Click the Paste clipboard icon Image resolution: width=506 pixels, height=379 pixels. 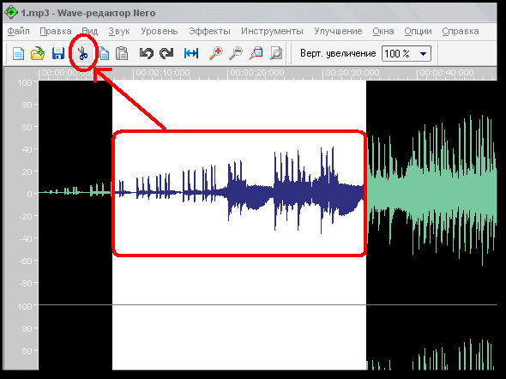122,53
